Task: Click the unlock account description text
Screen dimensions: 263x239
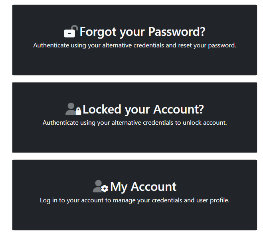Action: click(x=134, y=123)
